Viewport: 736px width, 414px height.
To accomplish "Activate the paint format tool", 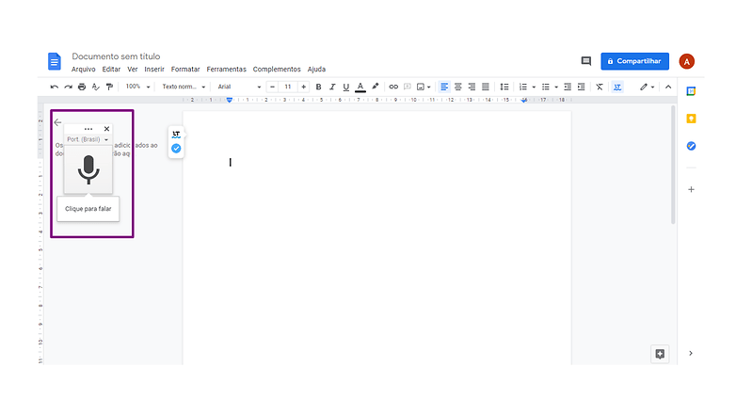I will [109, 87].
